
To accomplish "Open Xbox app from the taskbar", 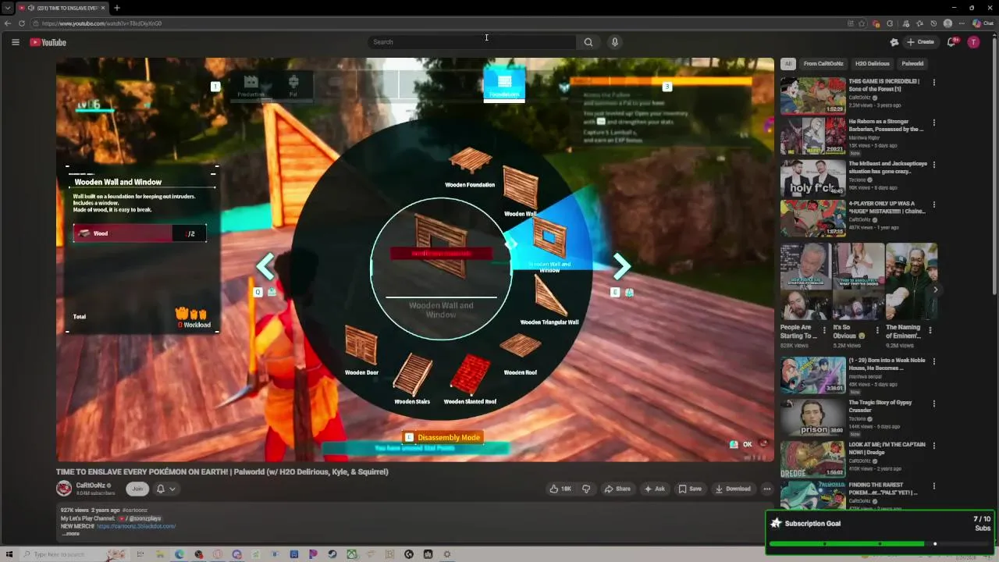I will (x=352, y=554).
